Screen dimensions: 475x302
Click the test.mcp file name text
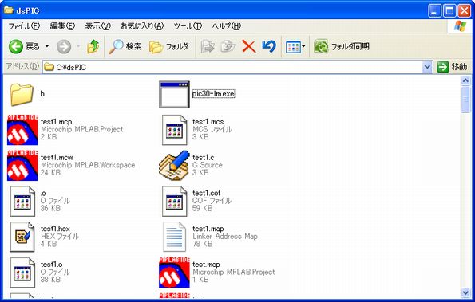(x=206, y=265)
